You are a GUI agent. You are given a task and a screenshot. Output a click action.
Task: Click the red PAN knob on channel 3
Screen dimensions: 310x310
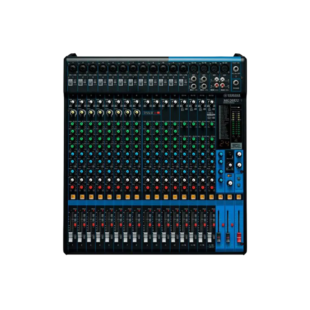point(91,187)
